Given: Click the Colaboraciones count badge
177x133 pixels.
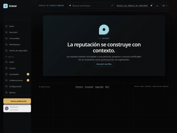Looking at the screenshot, I should click(28, 80).
